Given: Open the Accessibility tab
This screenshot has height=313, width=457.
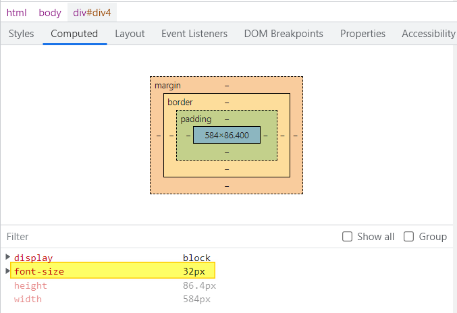Looking at the screenshot, I should point(429,34).
